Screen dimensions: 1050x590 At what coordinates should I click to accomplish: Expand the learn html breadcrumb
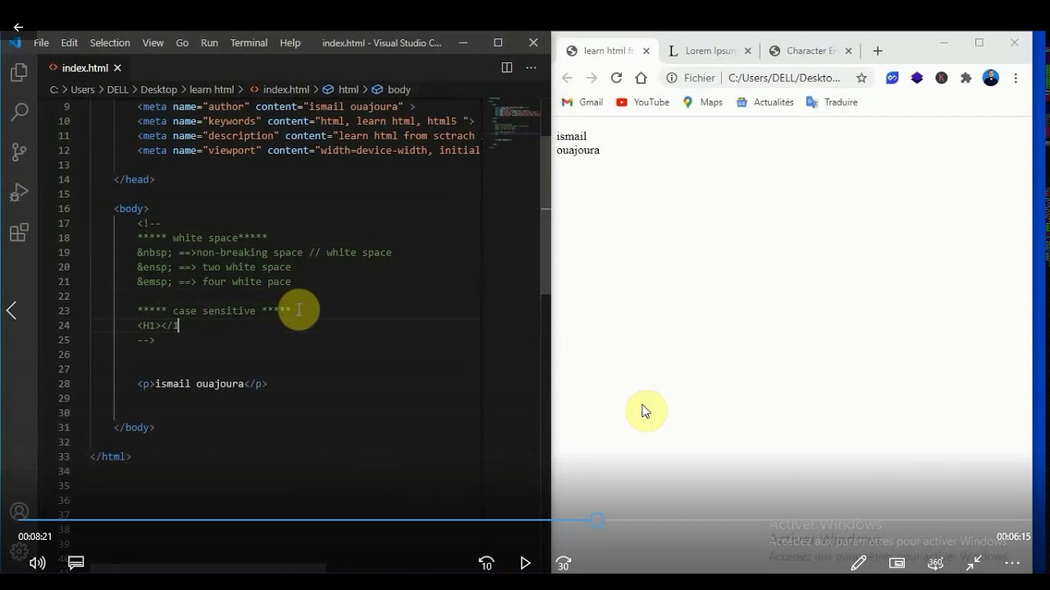coord(212,89)
